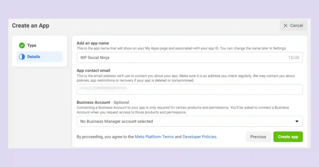This screenshot has height=167, width=319.
Task: Click the dropdown arrow in Business Account selector
Action: (297, 122)
